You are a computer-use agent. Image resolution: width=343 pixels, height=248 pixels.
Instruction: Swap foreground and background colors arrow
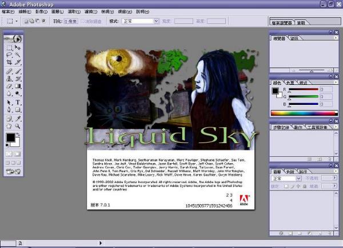click(x=18, y=135)
